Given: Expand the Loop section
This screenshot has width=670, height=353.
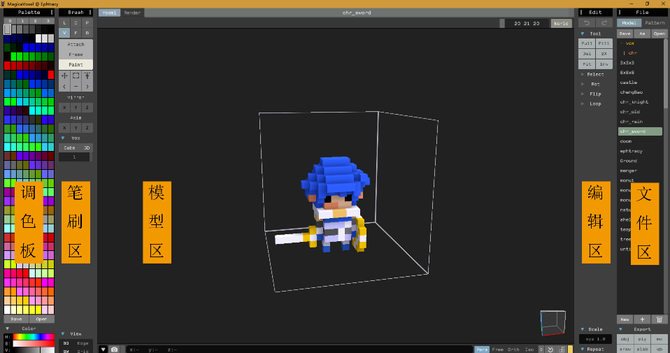Looking at the screenshot, I should pos(583,103).
